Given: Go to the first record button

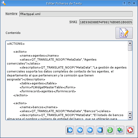Looking at the screenshot, I should pos(70,130).
